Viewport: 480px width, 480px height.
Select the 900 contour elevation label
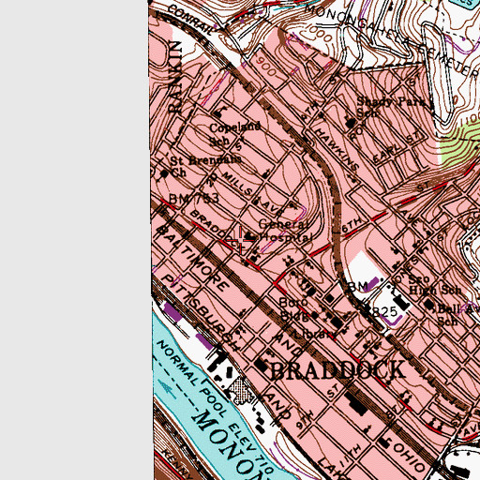coord(266,67)
